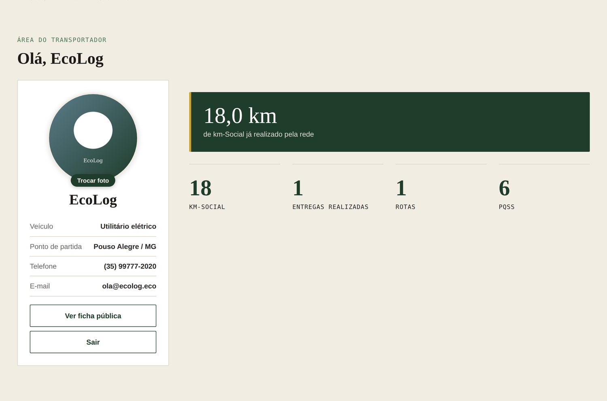Click the 'Sair' button
The height and width of the screenshot is (401, 607).
(x=93, y=342)
